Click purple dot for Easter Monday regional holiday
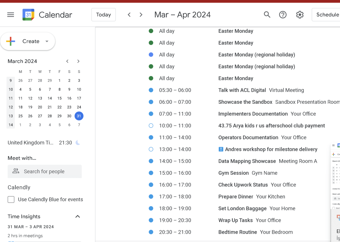340x242 pixels. click(x=151, y=55)
